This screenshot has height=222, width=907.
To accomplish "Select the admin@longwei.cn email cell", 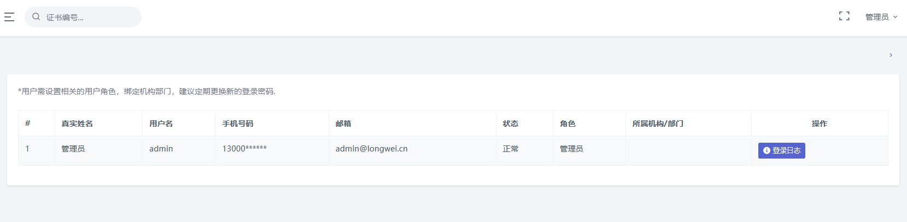I will pos(371,149).
